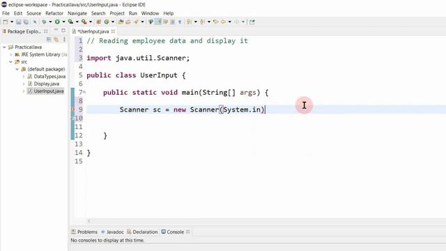
Task: Toggle Block Selection mode icon
Action: coord(172,22)
